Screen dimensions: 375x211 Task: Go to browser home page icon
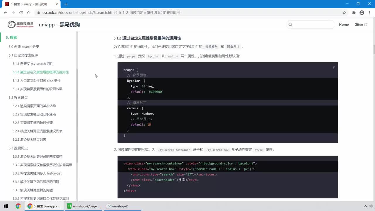coord(29,13)
